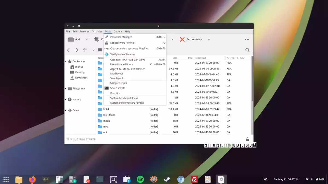Open Calculator from the dock

click(x=73, y=179)
